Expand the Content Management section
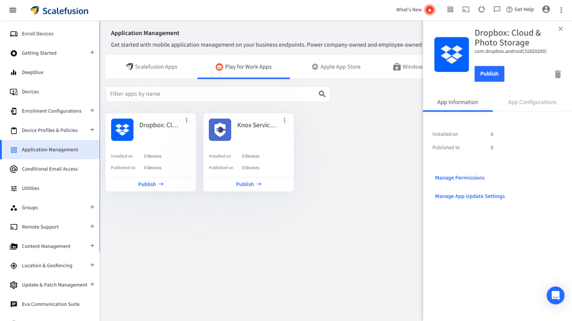572x321 pixels. (92, 246)
